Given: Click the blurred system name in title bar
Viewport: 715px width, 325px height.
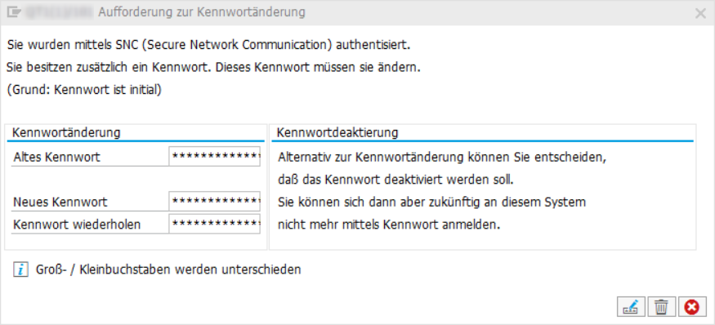Looking at the screenshot, I should [58, 12].
